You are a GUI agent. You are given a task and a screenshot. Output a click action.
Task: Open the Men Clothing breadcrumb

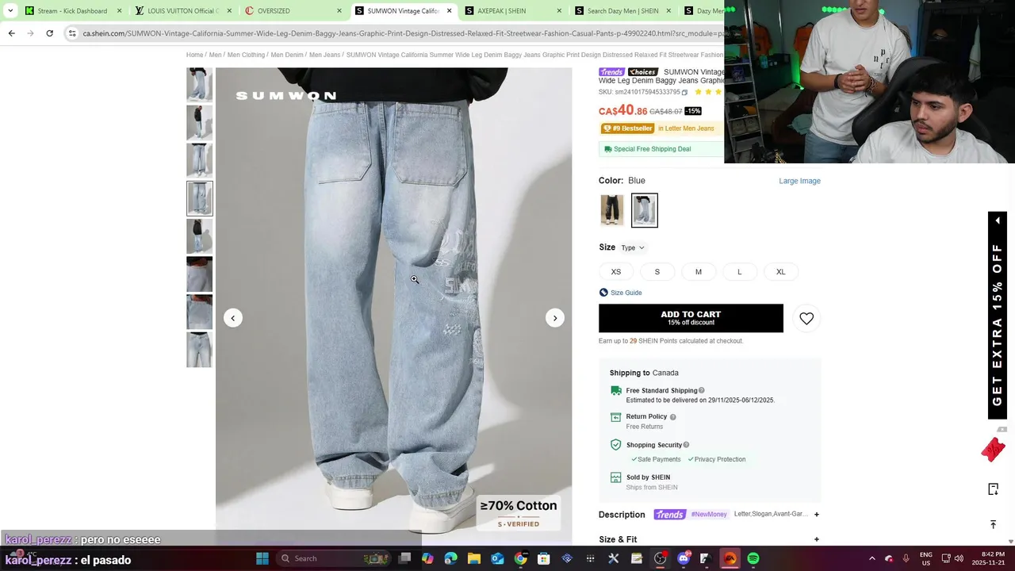[x=246, y=55]
